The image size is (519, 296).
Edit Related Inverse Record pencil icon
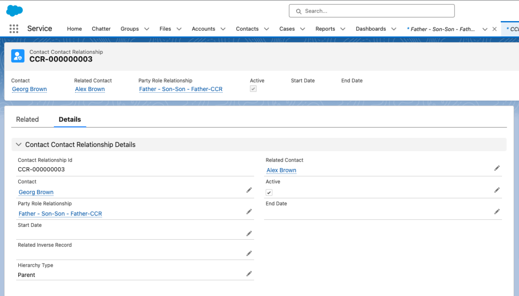[249, 253]
